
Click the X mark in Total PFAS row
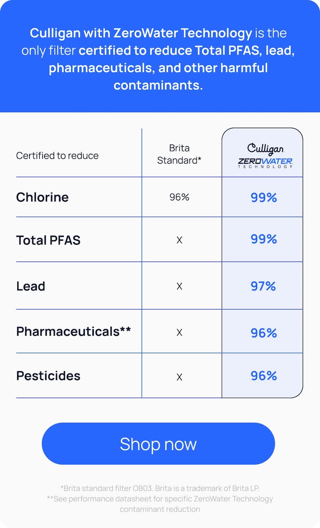click(179, 240)
